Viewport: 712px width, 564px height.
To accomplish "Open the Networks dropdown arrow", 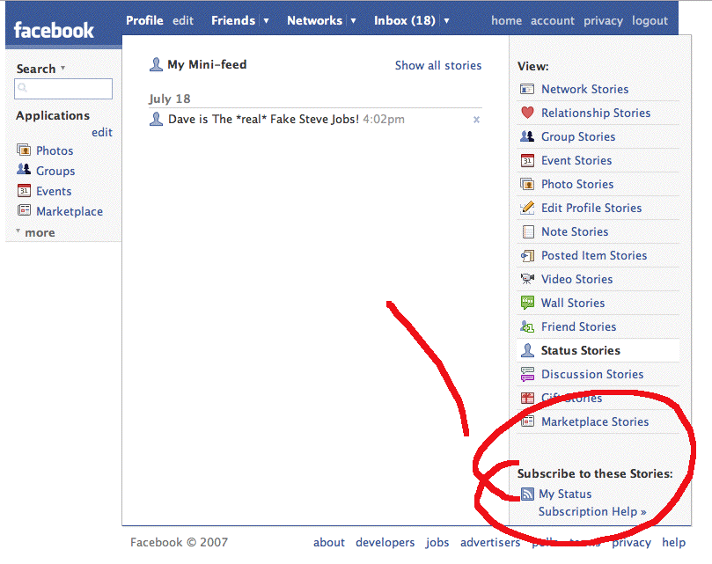I will click(354, 20).
